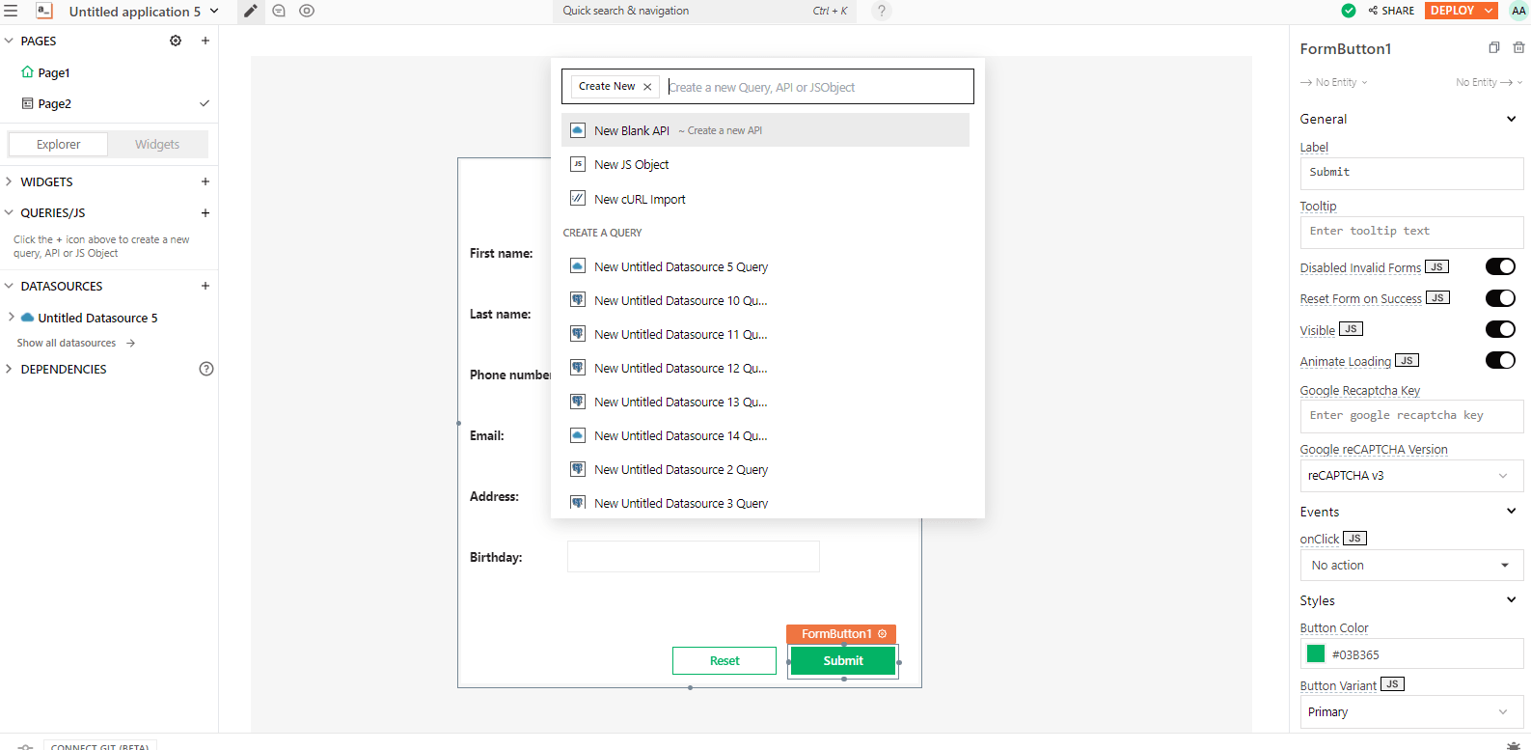Open the onClick action dropdown
Image resolution: width=1531 pixels, height=750 pixels.
[1410, 566]
